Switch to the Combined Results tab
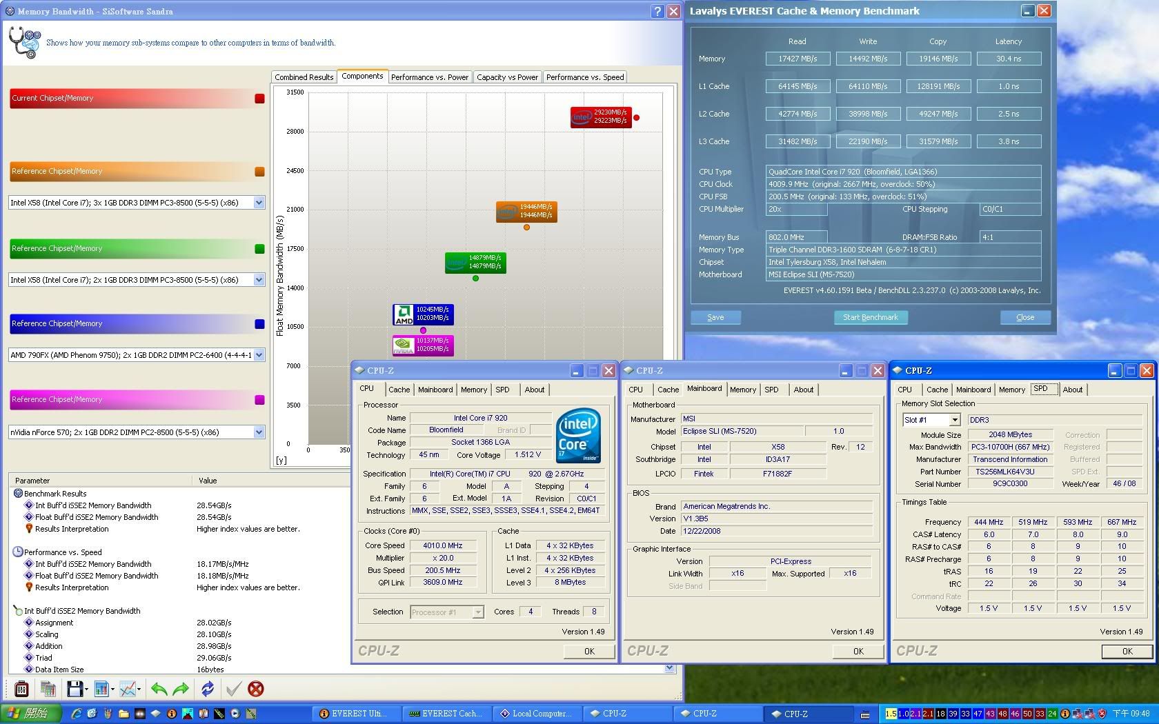 click(304, 77)
